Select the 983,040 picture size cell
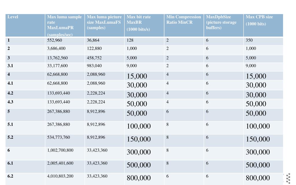This screenshot has width=296, height=185. click(94, 66)
